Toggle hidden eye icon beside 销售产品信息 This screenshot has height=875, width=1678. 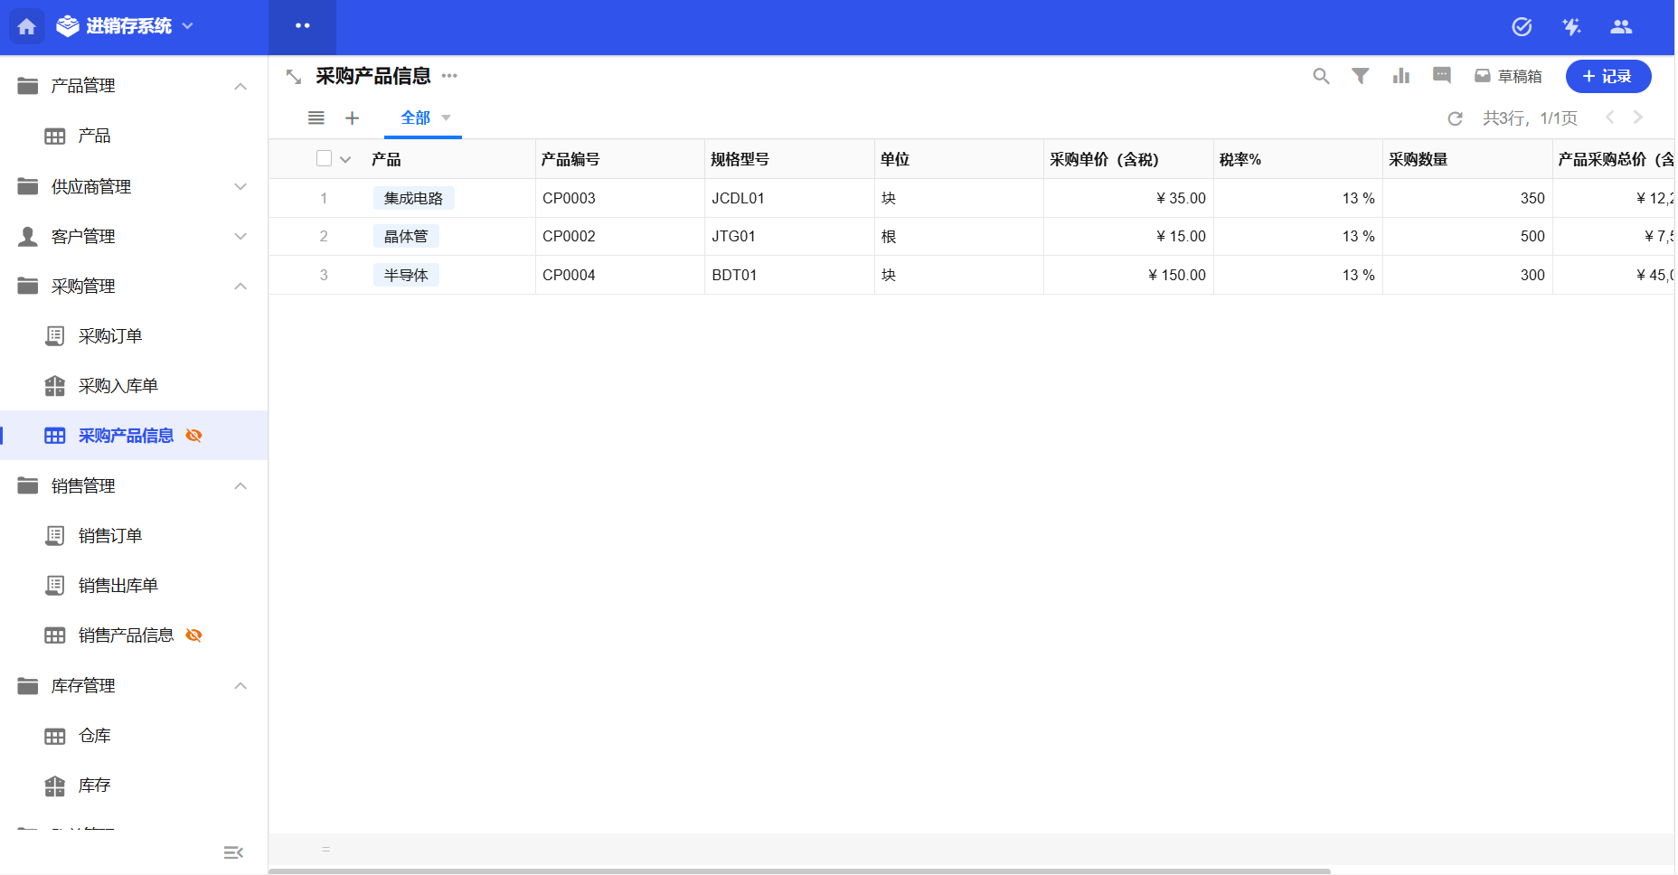193,635
